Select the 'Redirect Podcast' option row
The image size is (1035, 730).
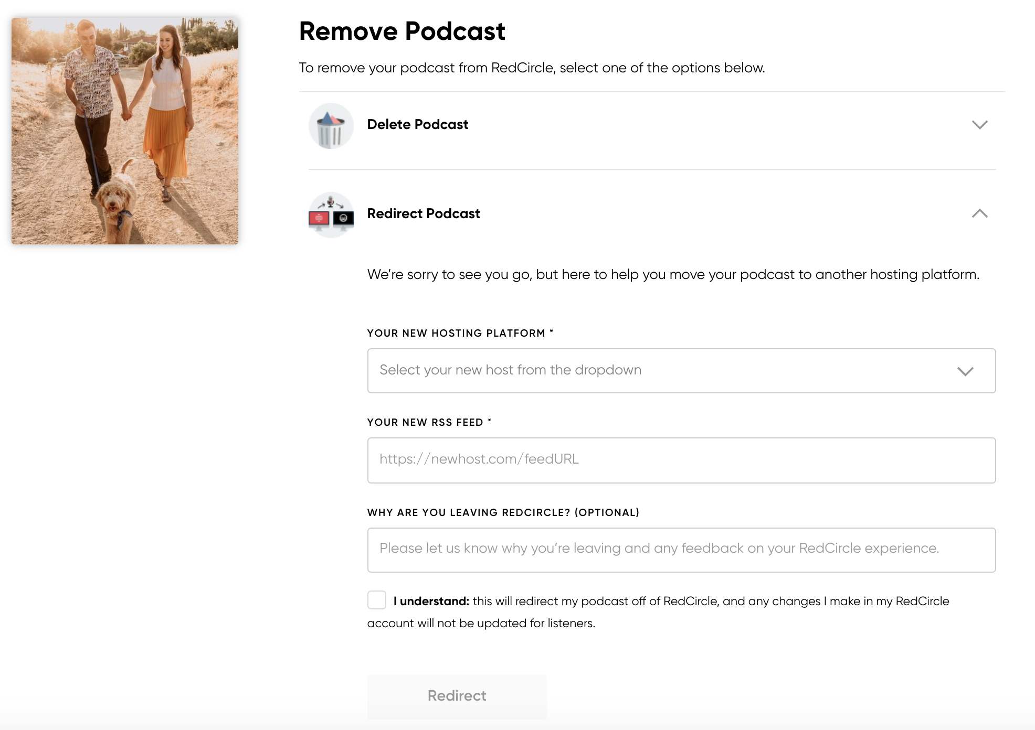point(424,214)
